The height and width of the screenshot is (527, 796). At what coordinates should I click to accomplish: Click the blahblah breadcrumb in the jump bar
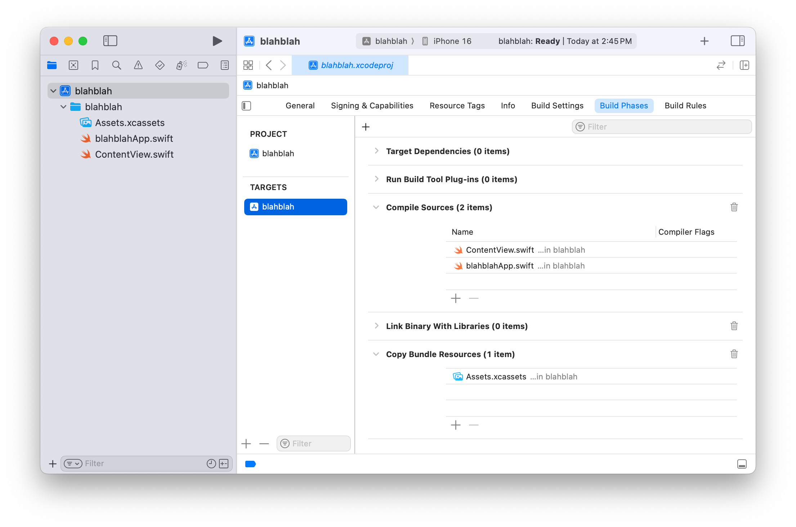coord(266,85)
